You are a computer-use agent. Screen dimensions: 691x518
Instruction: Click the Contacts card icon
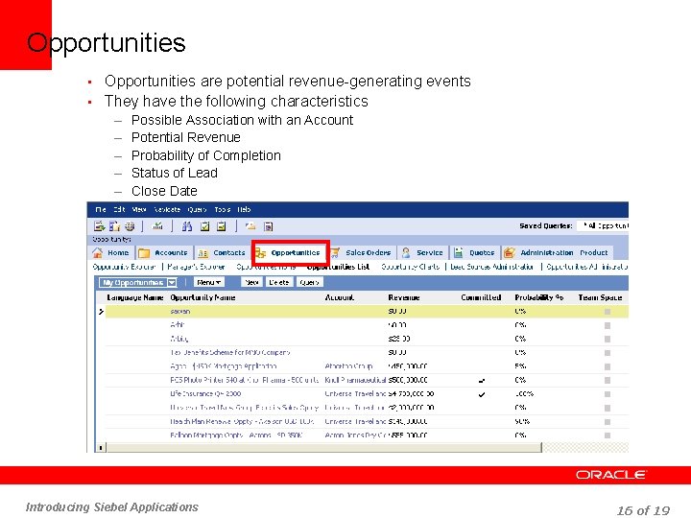click(x=203, y=253)
